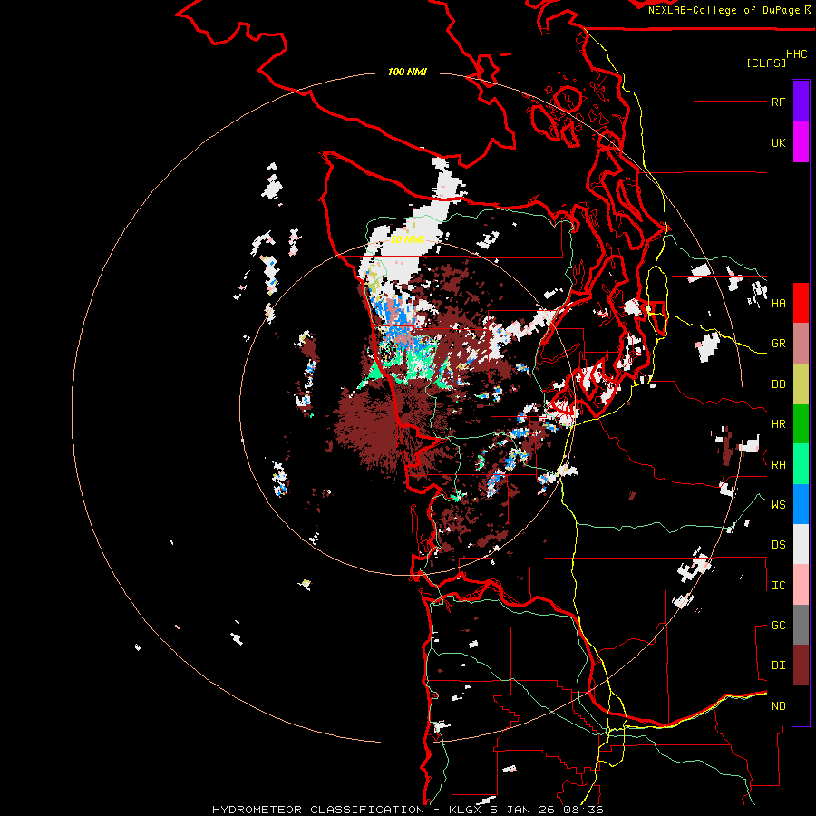
Task: Click the violet RF legend swatch
Action: tap(801, 101)
